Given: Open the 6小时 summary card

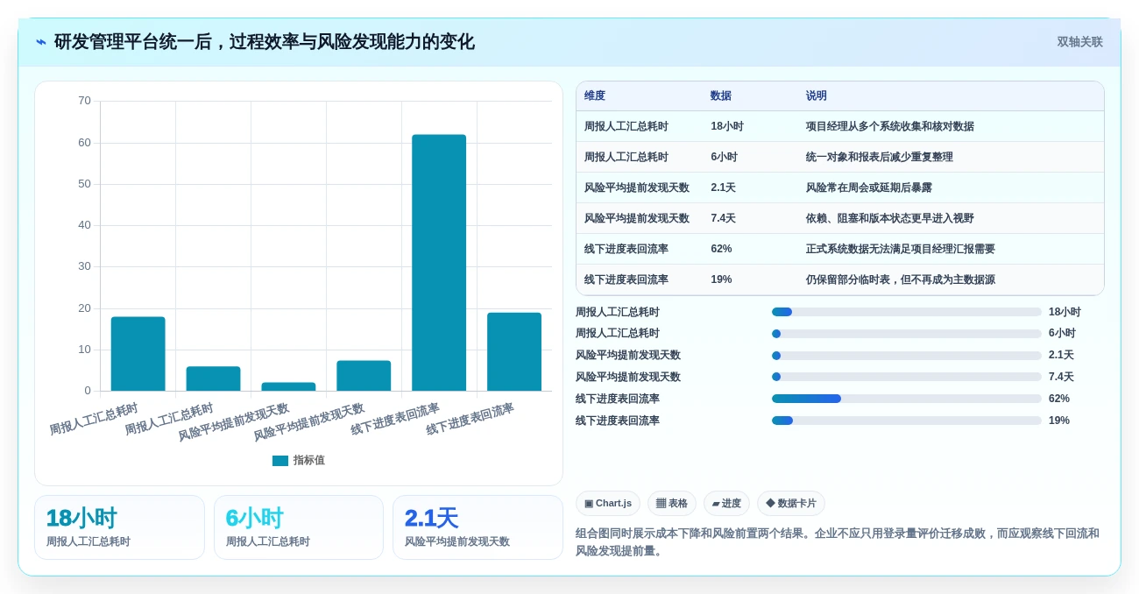Looking at the screenshot, I should tap(299, 527).
